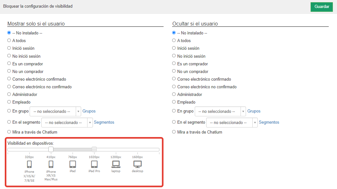This screenshot has height=189, width=337.
Task: Select '-- No instalado --' under Ocultar si
Action: click(x=174, y=33)
